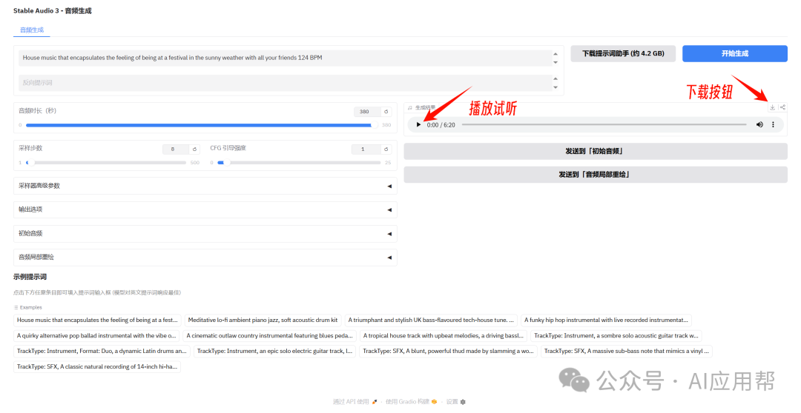Click the prompt box scroll-up arrow
The height and width of the screenshot is (413, 801).
556,54
